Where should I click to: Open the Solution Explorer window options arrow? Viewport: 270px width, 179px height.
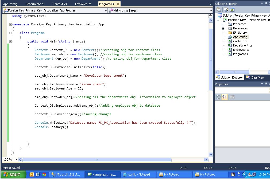262,4
